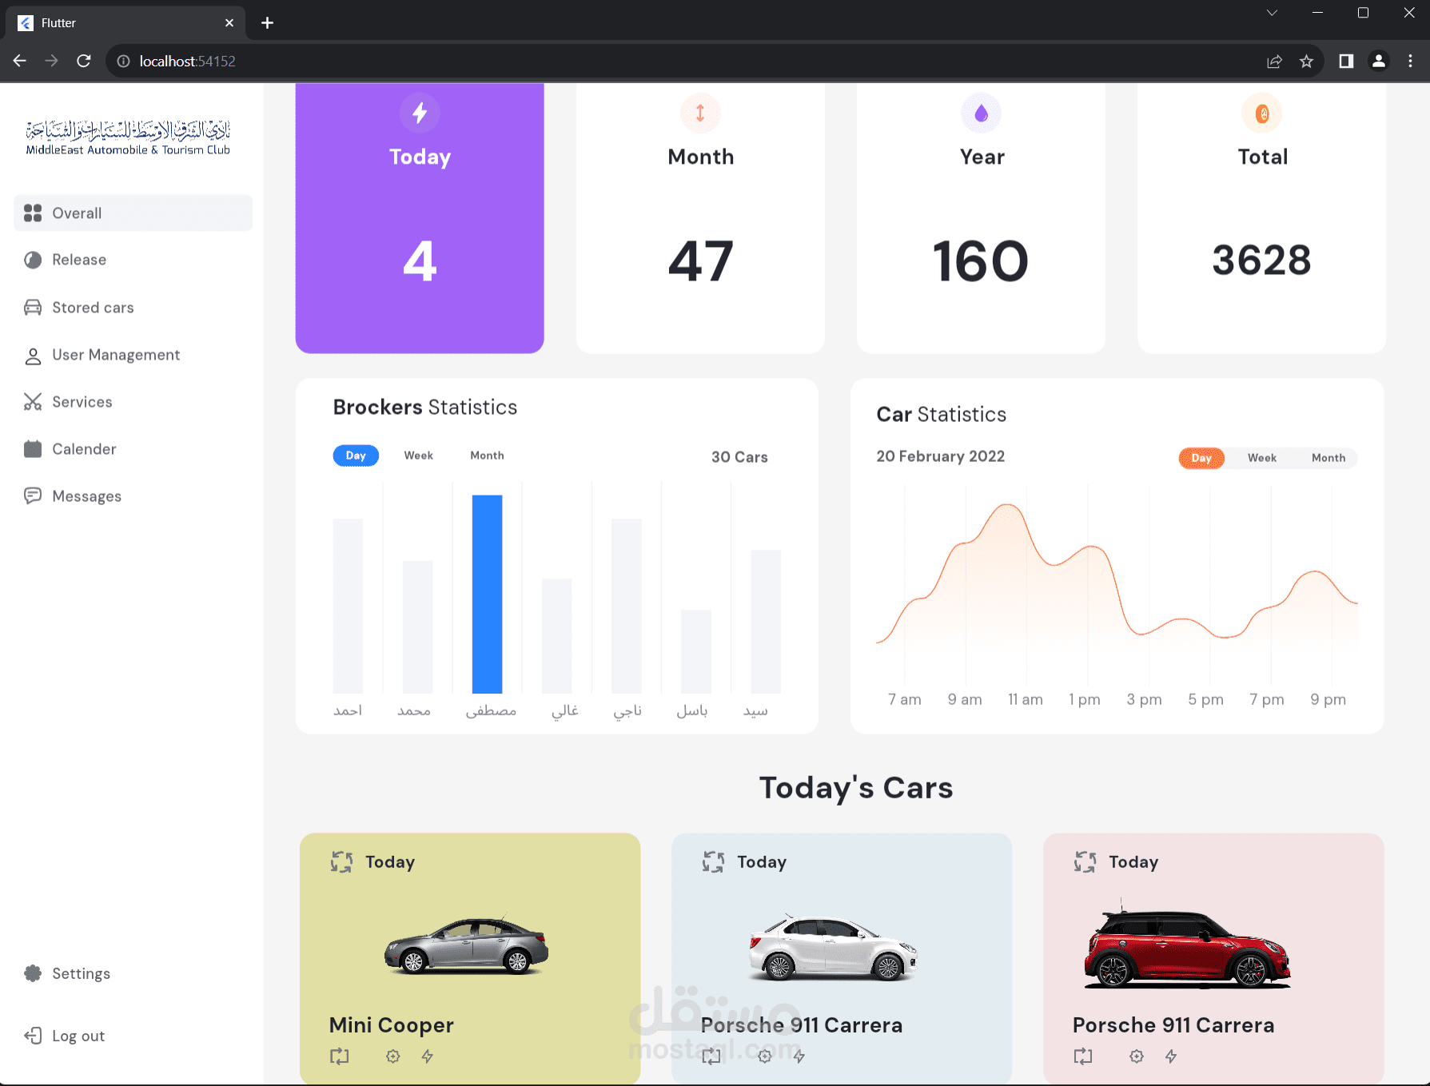Select Month toggle in Brockers Statistics
Image resolution: width=1430 pixels, height=1086 pixels.
tap(487, 455)
